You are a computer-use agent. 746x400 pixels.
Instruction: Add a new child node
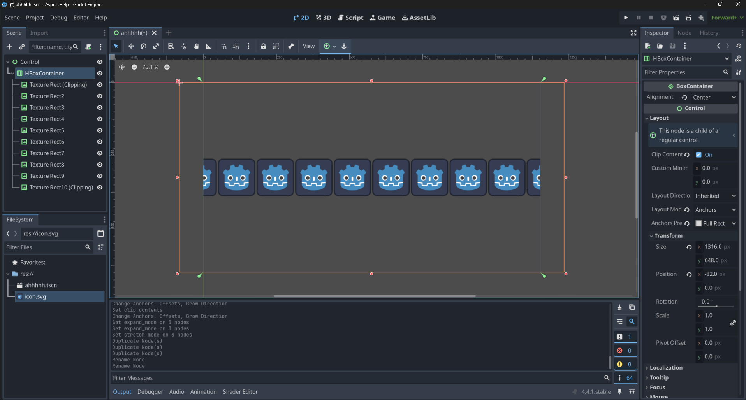pos(9,47)
